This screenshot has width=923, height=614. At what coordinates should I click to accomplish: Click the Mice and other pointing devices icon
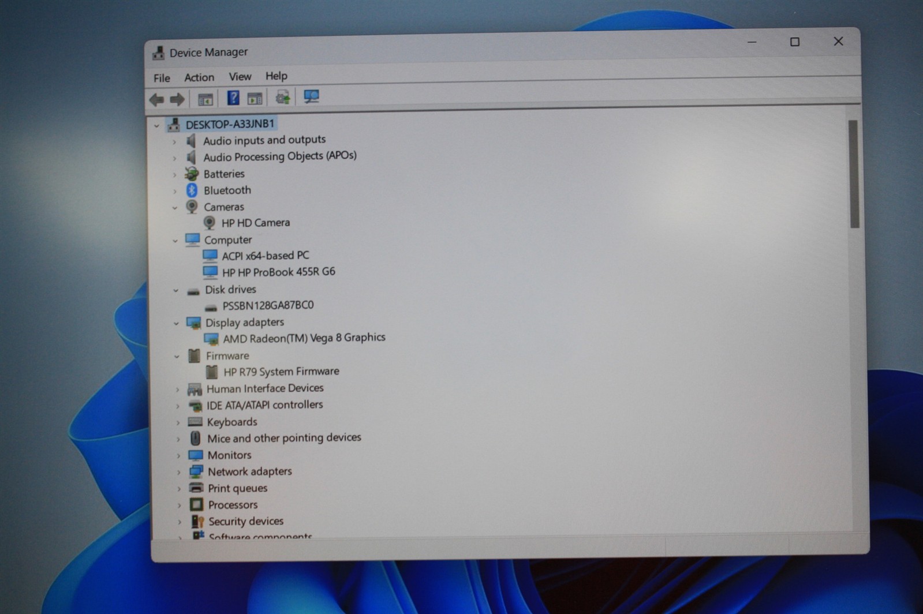click(x=196, y=439)
